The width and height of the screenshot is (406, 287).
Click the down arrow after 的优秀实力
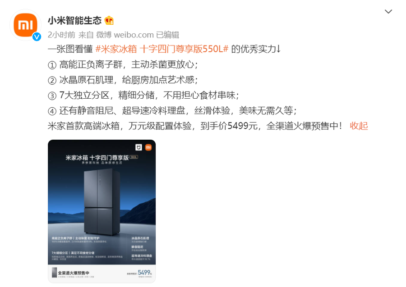tap(279, 49)
